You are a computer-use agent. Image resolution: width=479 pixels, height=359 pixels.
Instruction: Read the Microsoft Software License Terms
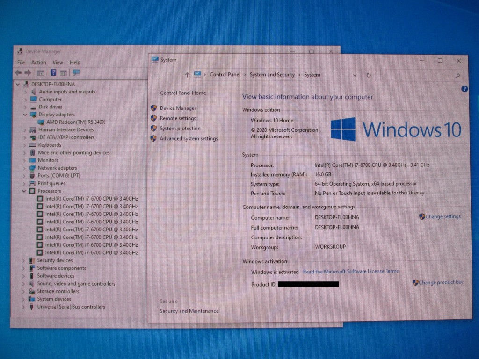pyautogui.click(x=351, y=271)
